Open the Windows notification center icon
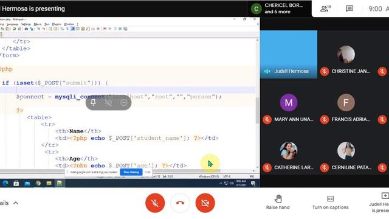The image size is (389, 219). click(253, 184)
